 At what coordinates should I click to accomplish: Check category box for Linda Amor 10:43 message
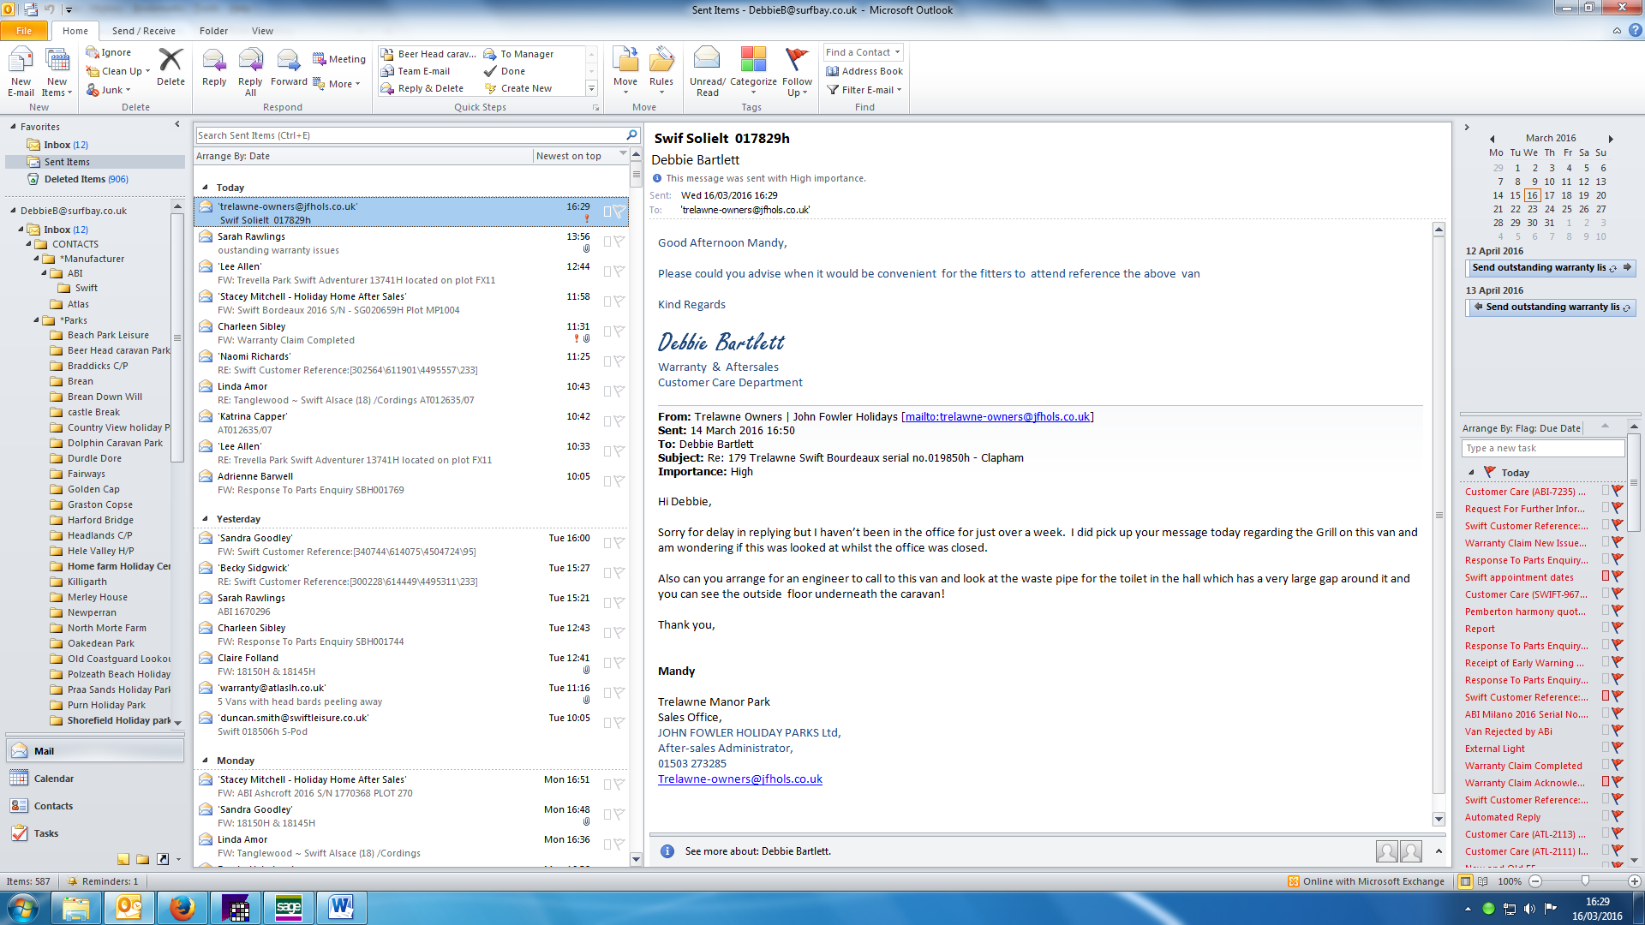pos(607,391)
